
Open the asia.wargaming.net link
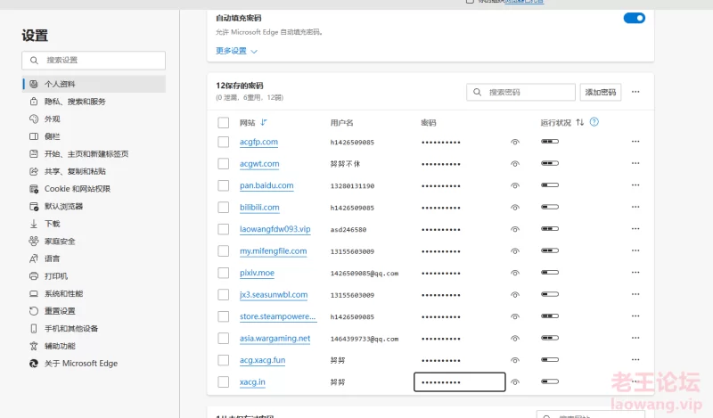tap(275, 339)
